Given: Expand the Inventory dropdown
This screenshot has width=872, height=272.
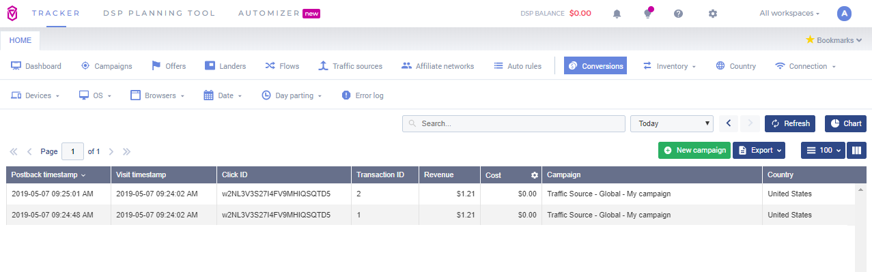Looking at the screenshot, I should coord(669,66).
